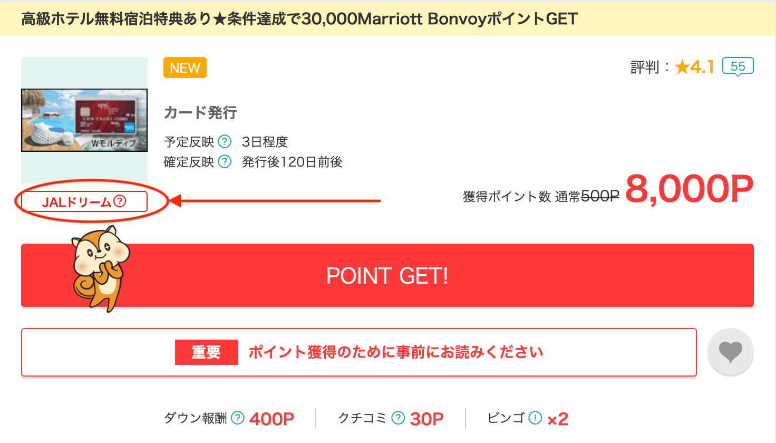Click the 55 review count speech bubble
776x443 pixels.
(x=738, y=65)
